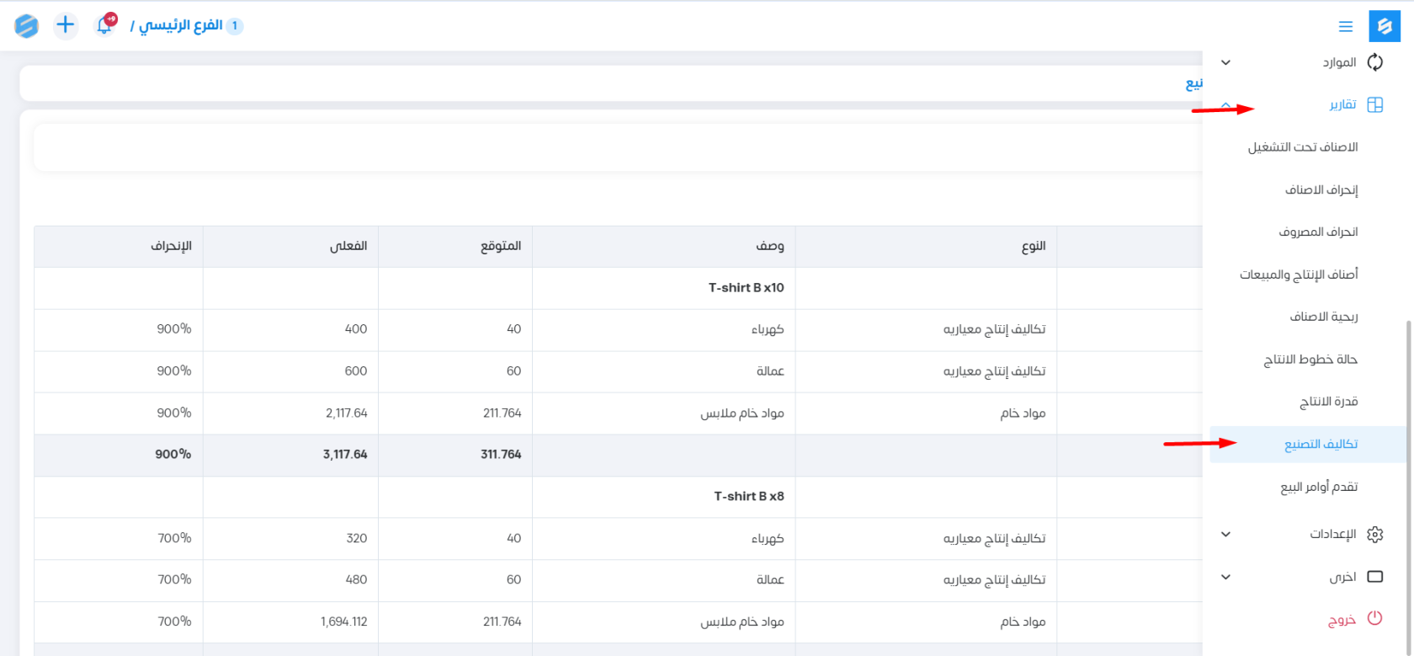Expand the الموارد section chevron
1414x656 pixels.
click(x=1225, y=62)
